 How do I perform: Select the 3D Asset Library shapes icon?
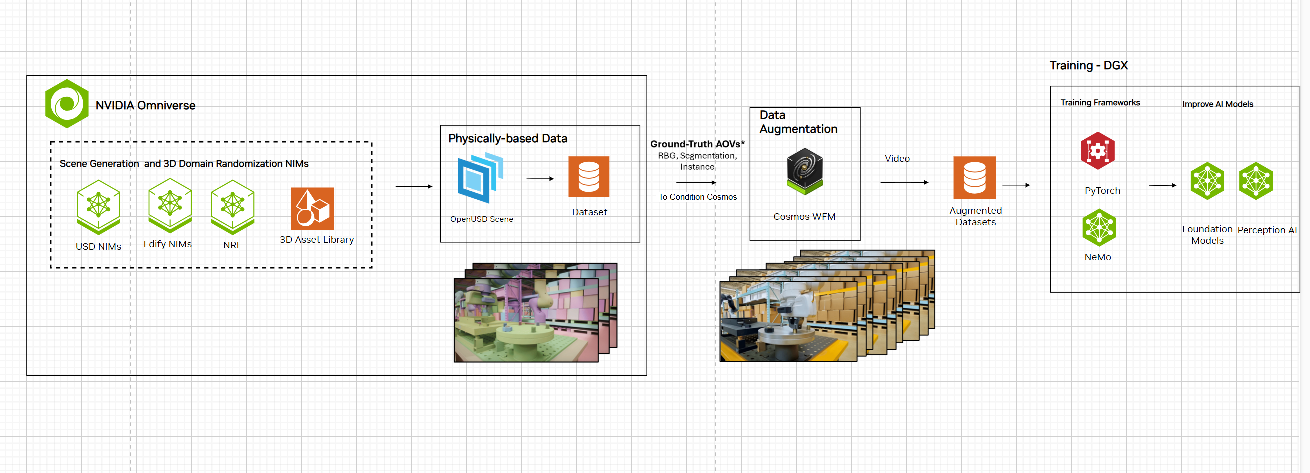(313, 209)
